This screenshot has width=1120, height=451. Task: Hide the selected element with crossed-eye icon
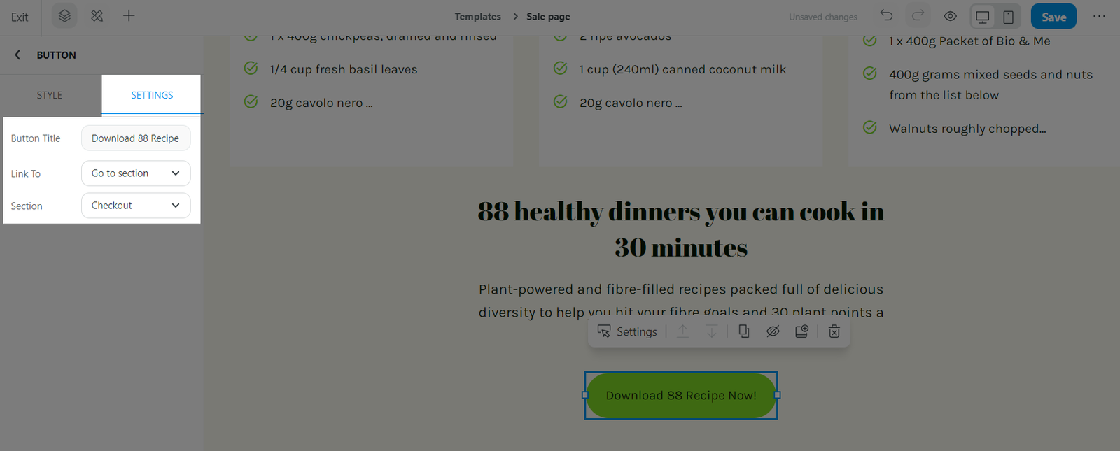click(773, 331)
